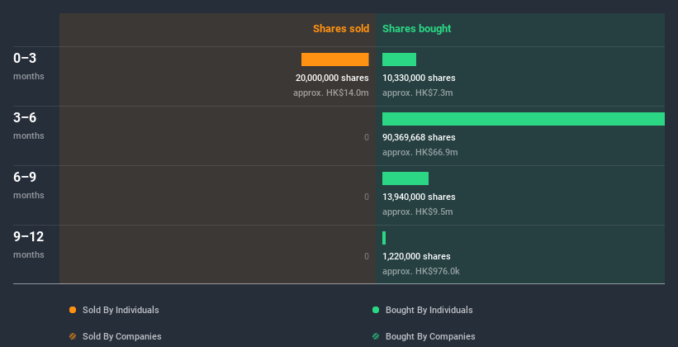Click the 20,000,000 shares value
Viewport: 678px width, 347px height.
click(332, 78)
